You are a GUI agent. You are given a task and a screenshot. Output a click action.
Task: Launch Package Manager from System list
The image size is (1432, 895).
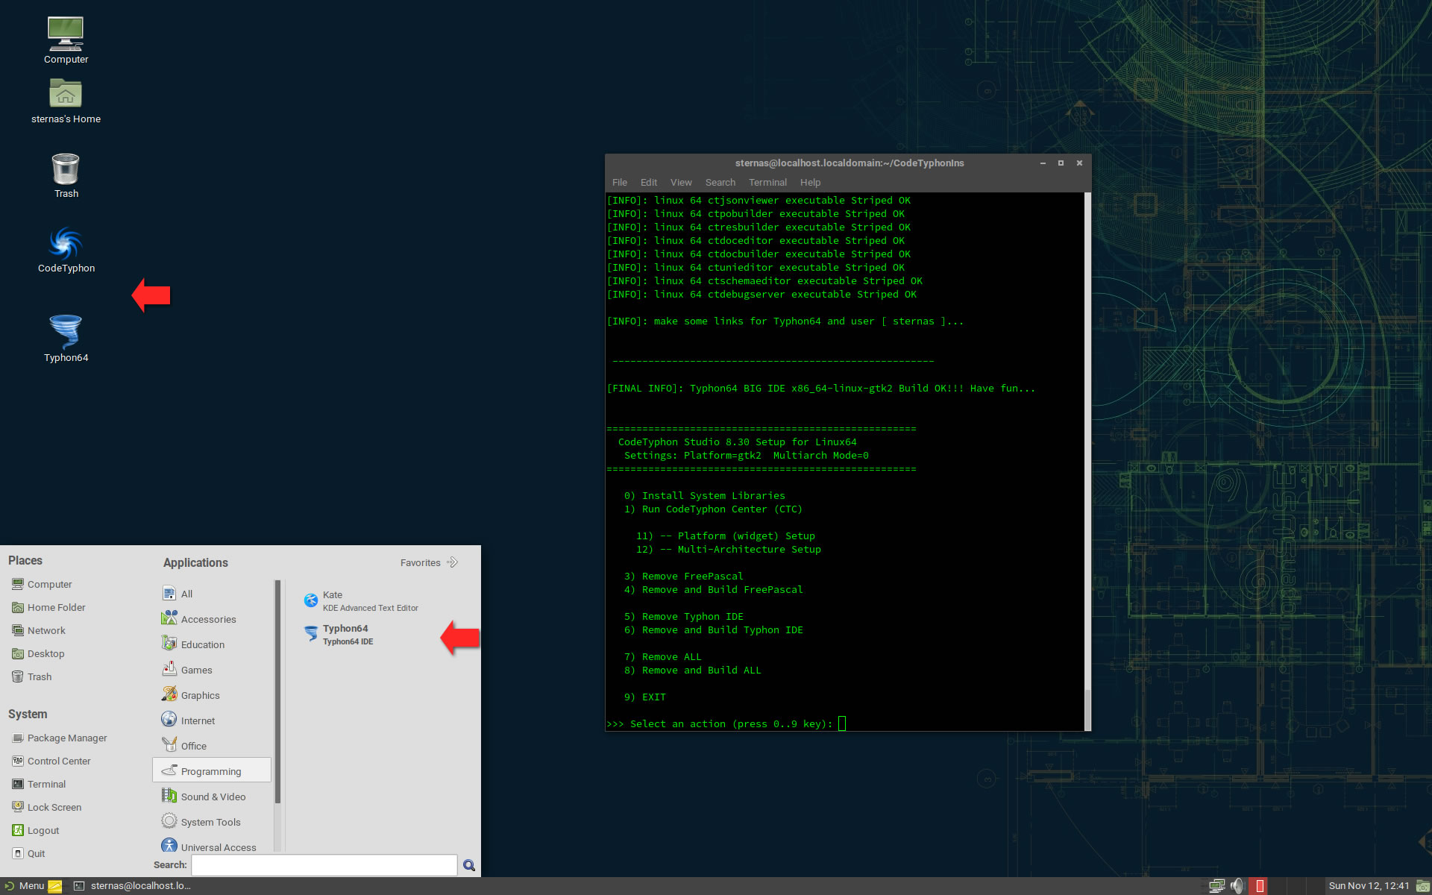(60, 738)
